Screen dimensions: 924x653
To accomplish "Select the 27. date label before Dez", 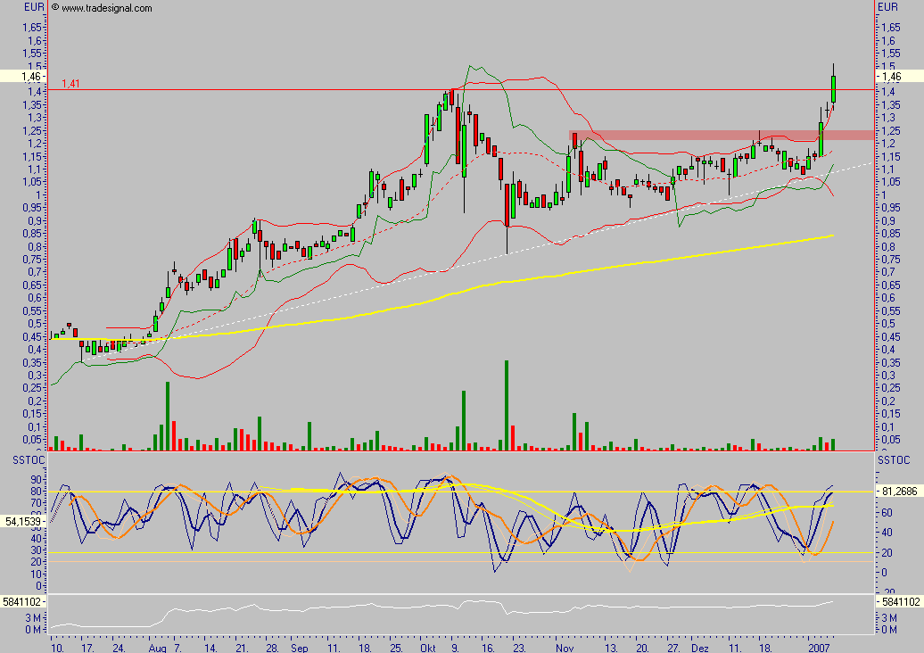I will pos(673,648).
